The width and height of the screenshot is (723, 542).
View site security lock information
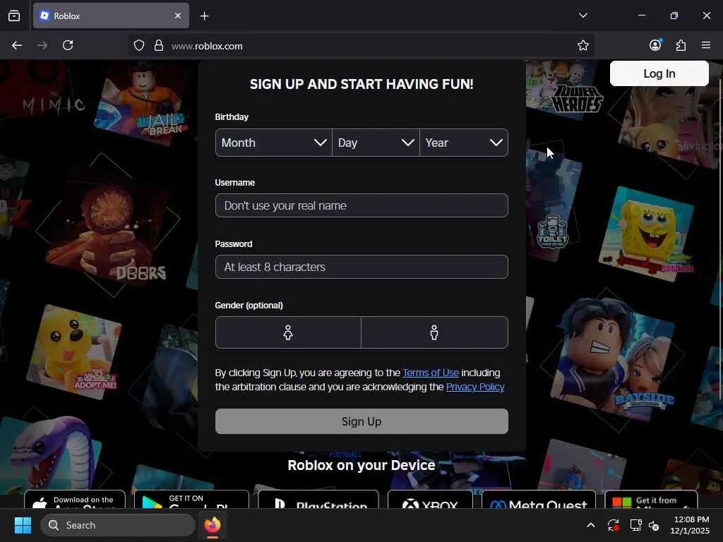point(159,46)
